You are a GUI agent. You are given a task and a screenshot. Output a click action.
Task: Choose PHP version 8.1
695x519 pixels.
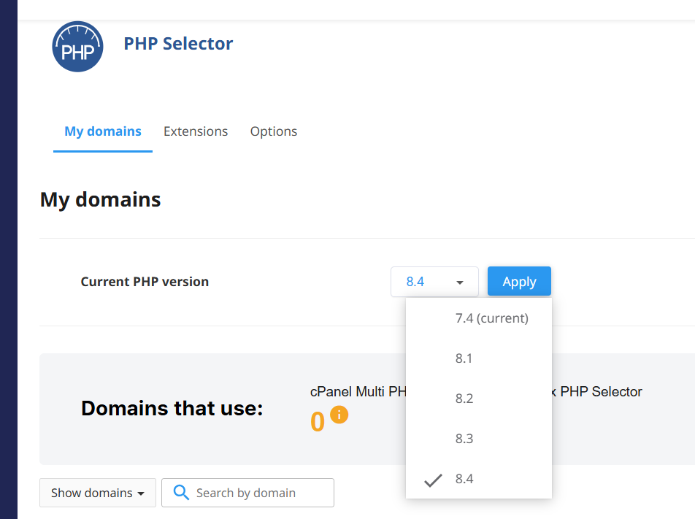pyautogui.click(x=464, y=358)
